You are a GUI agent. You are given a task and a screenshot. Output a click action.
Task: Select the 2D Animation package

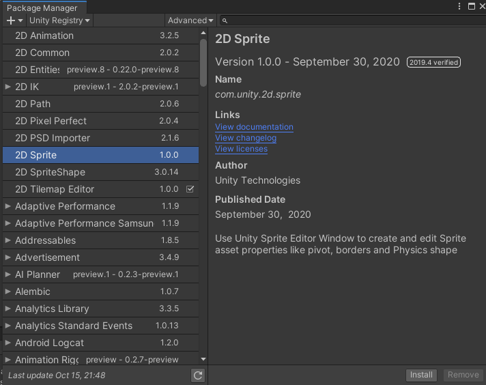[101, 35]
